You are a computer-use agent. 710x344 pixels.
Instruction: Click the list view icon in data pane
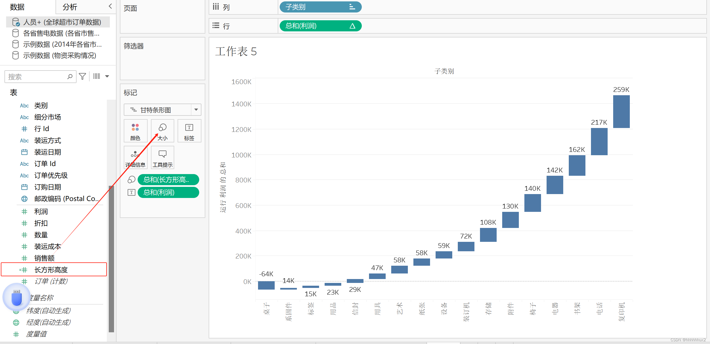[97, 76]
